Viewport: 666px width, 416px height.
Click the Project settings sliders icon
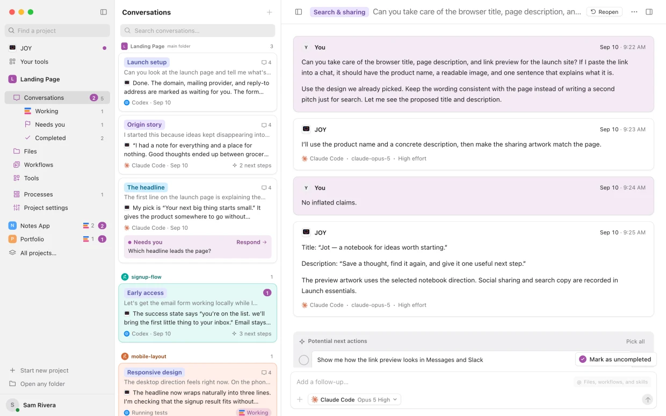(x=17, y=208)
